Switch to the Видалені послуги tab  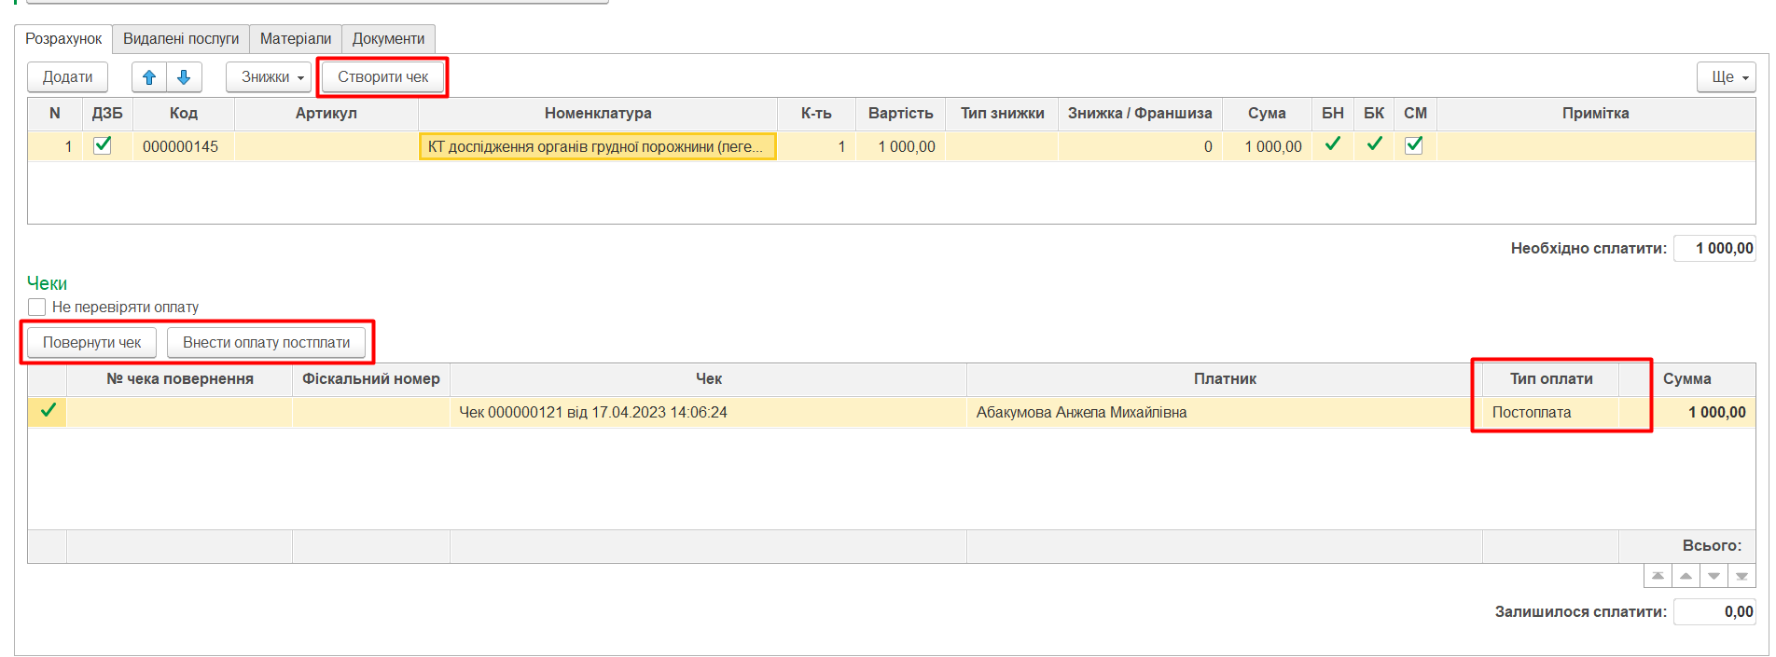tap(181, 39)
